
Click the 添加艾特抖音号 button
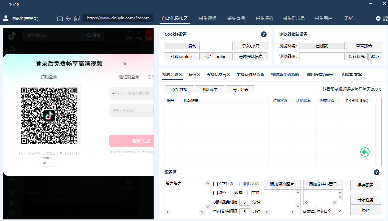[323, 184]
